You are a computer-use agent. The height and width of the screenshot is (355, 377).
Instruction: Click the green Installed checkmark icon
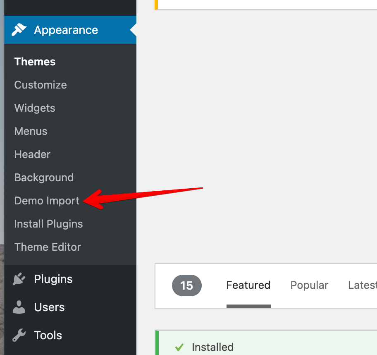179,347
